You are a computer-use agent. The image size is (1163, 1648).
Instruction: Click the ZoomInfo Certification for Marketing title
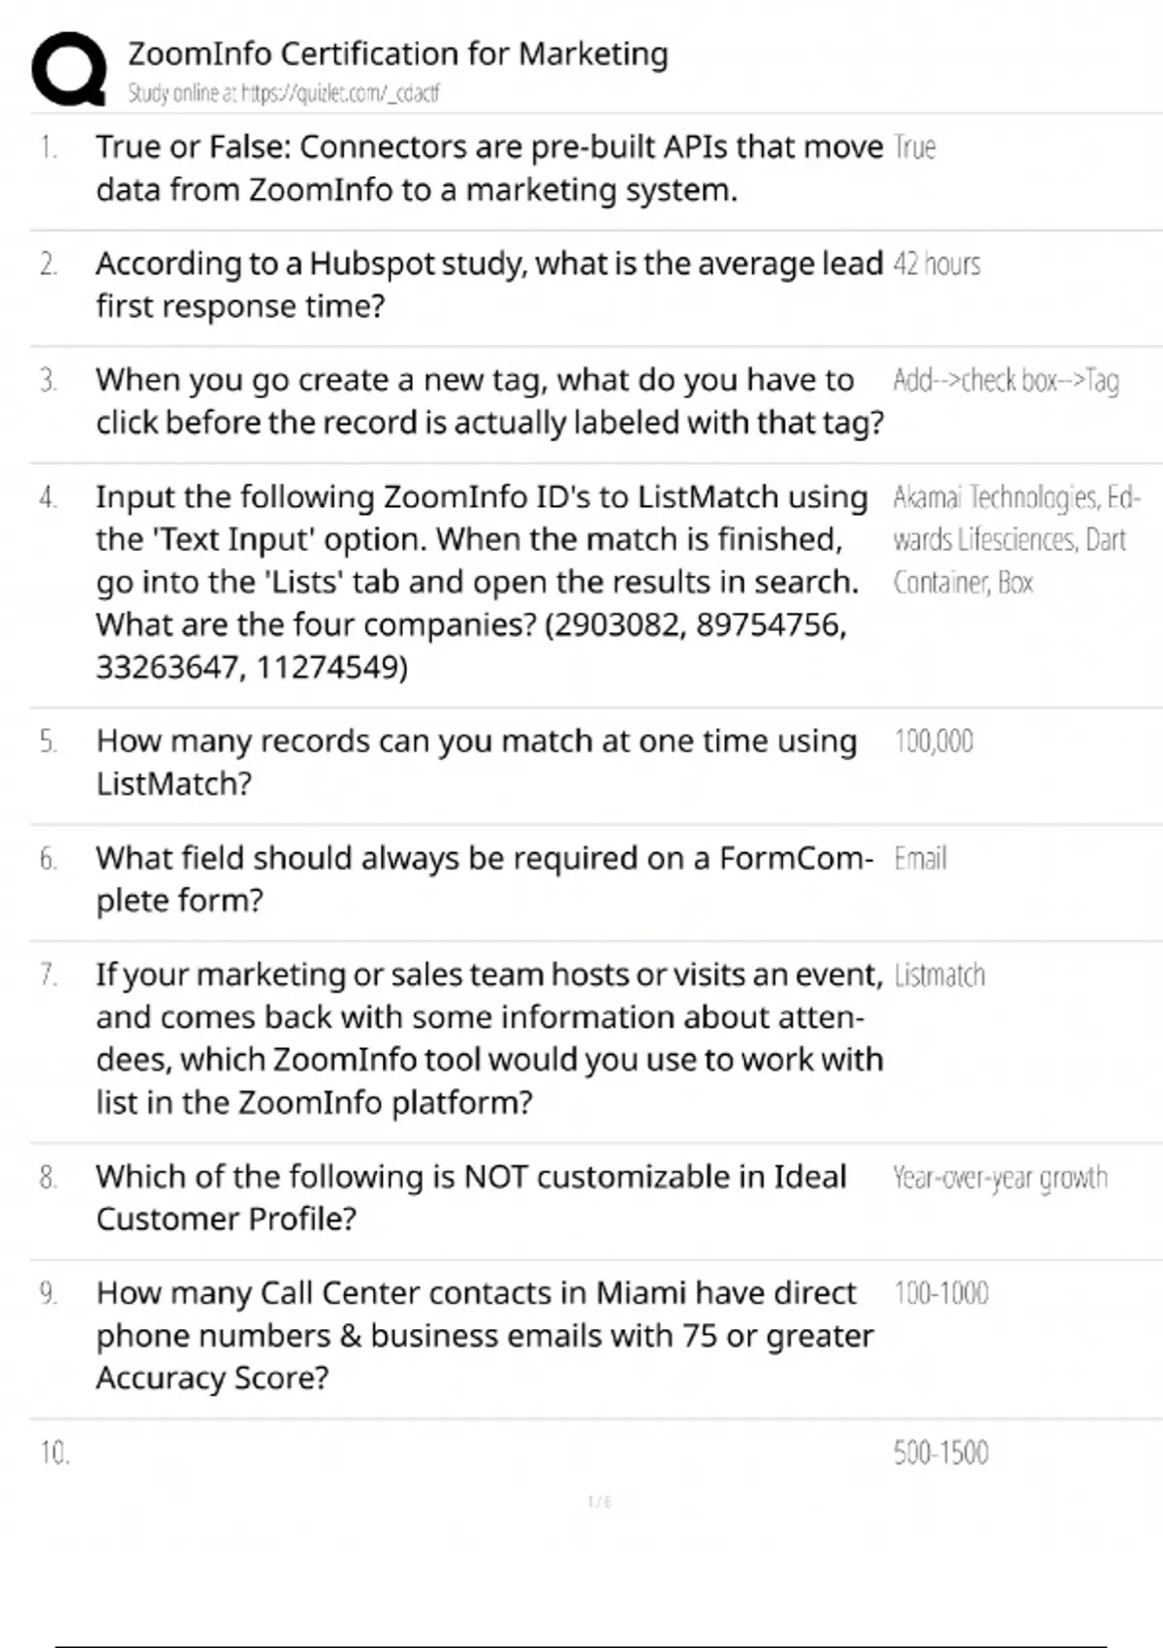(397, 53)
